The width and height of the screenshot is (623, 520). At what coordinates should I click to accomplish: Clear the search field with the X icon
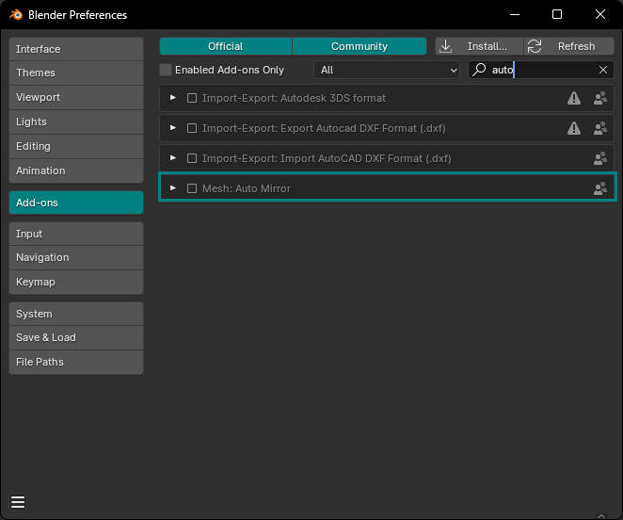[603, 70]
